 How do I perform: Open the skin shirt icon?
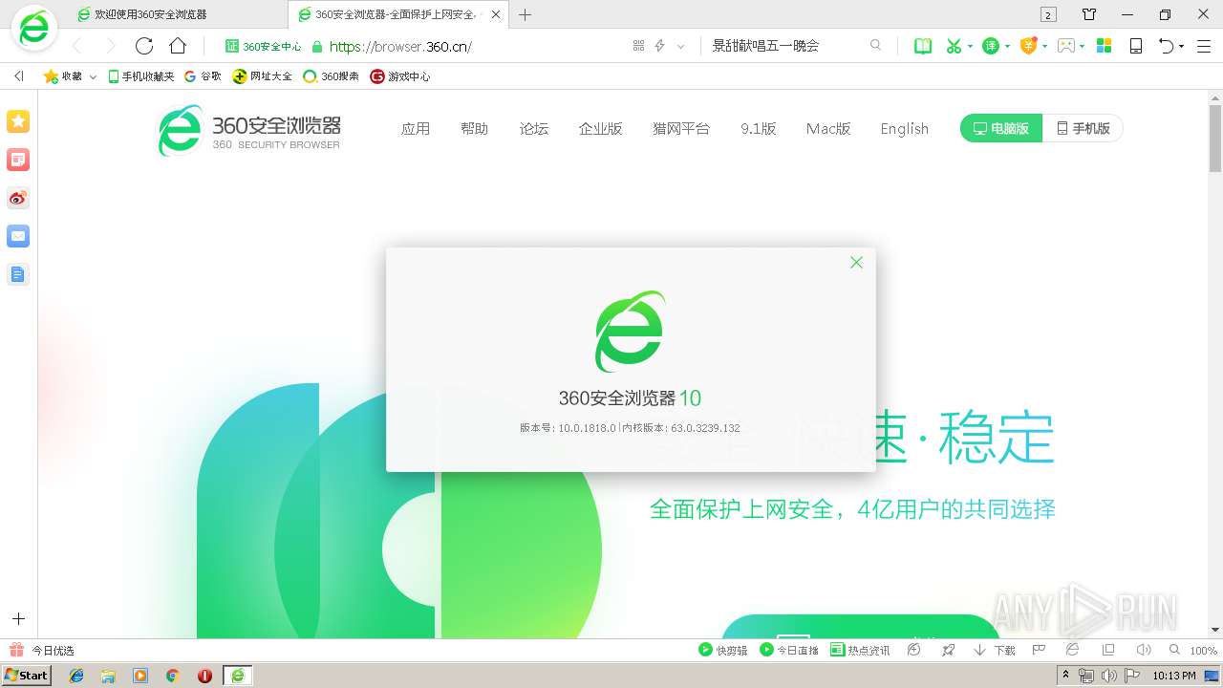1089,14
